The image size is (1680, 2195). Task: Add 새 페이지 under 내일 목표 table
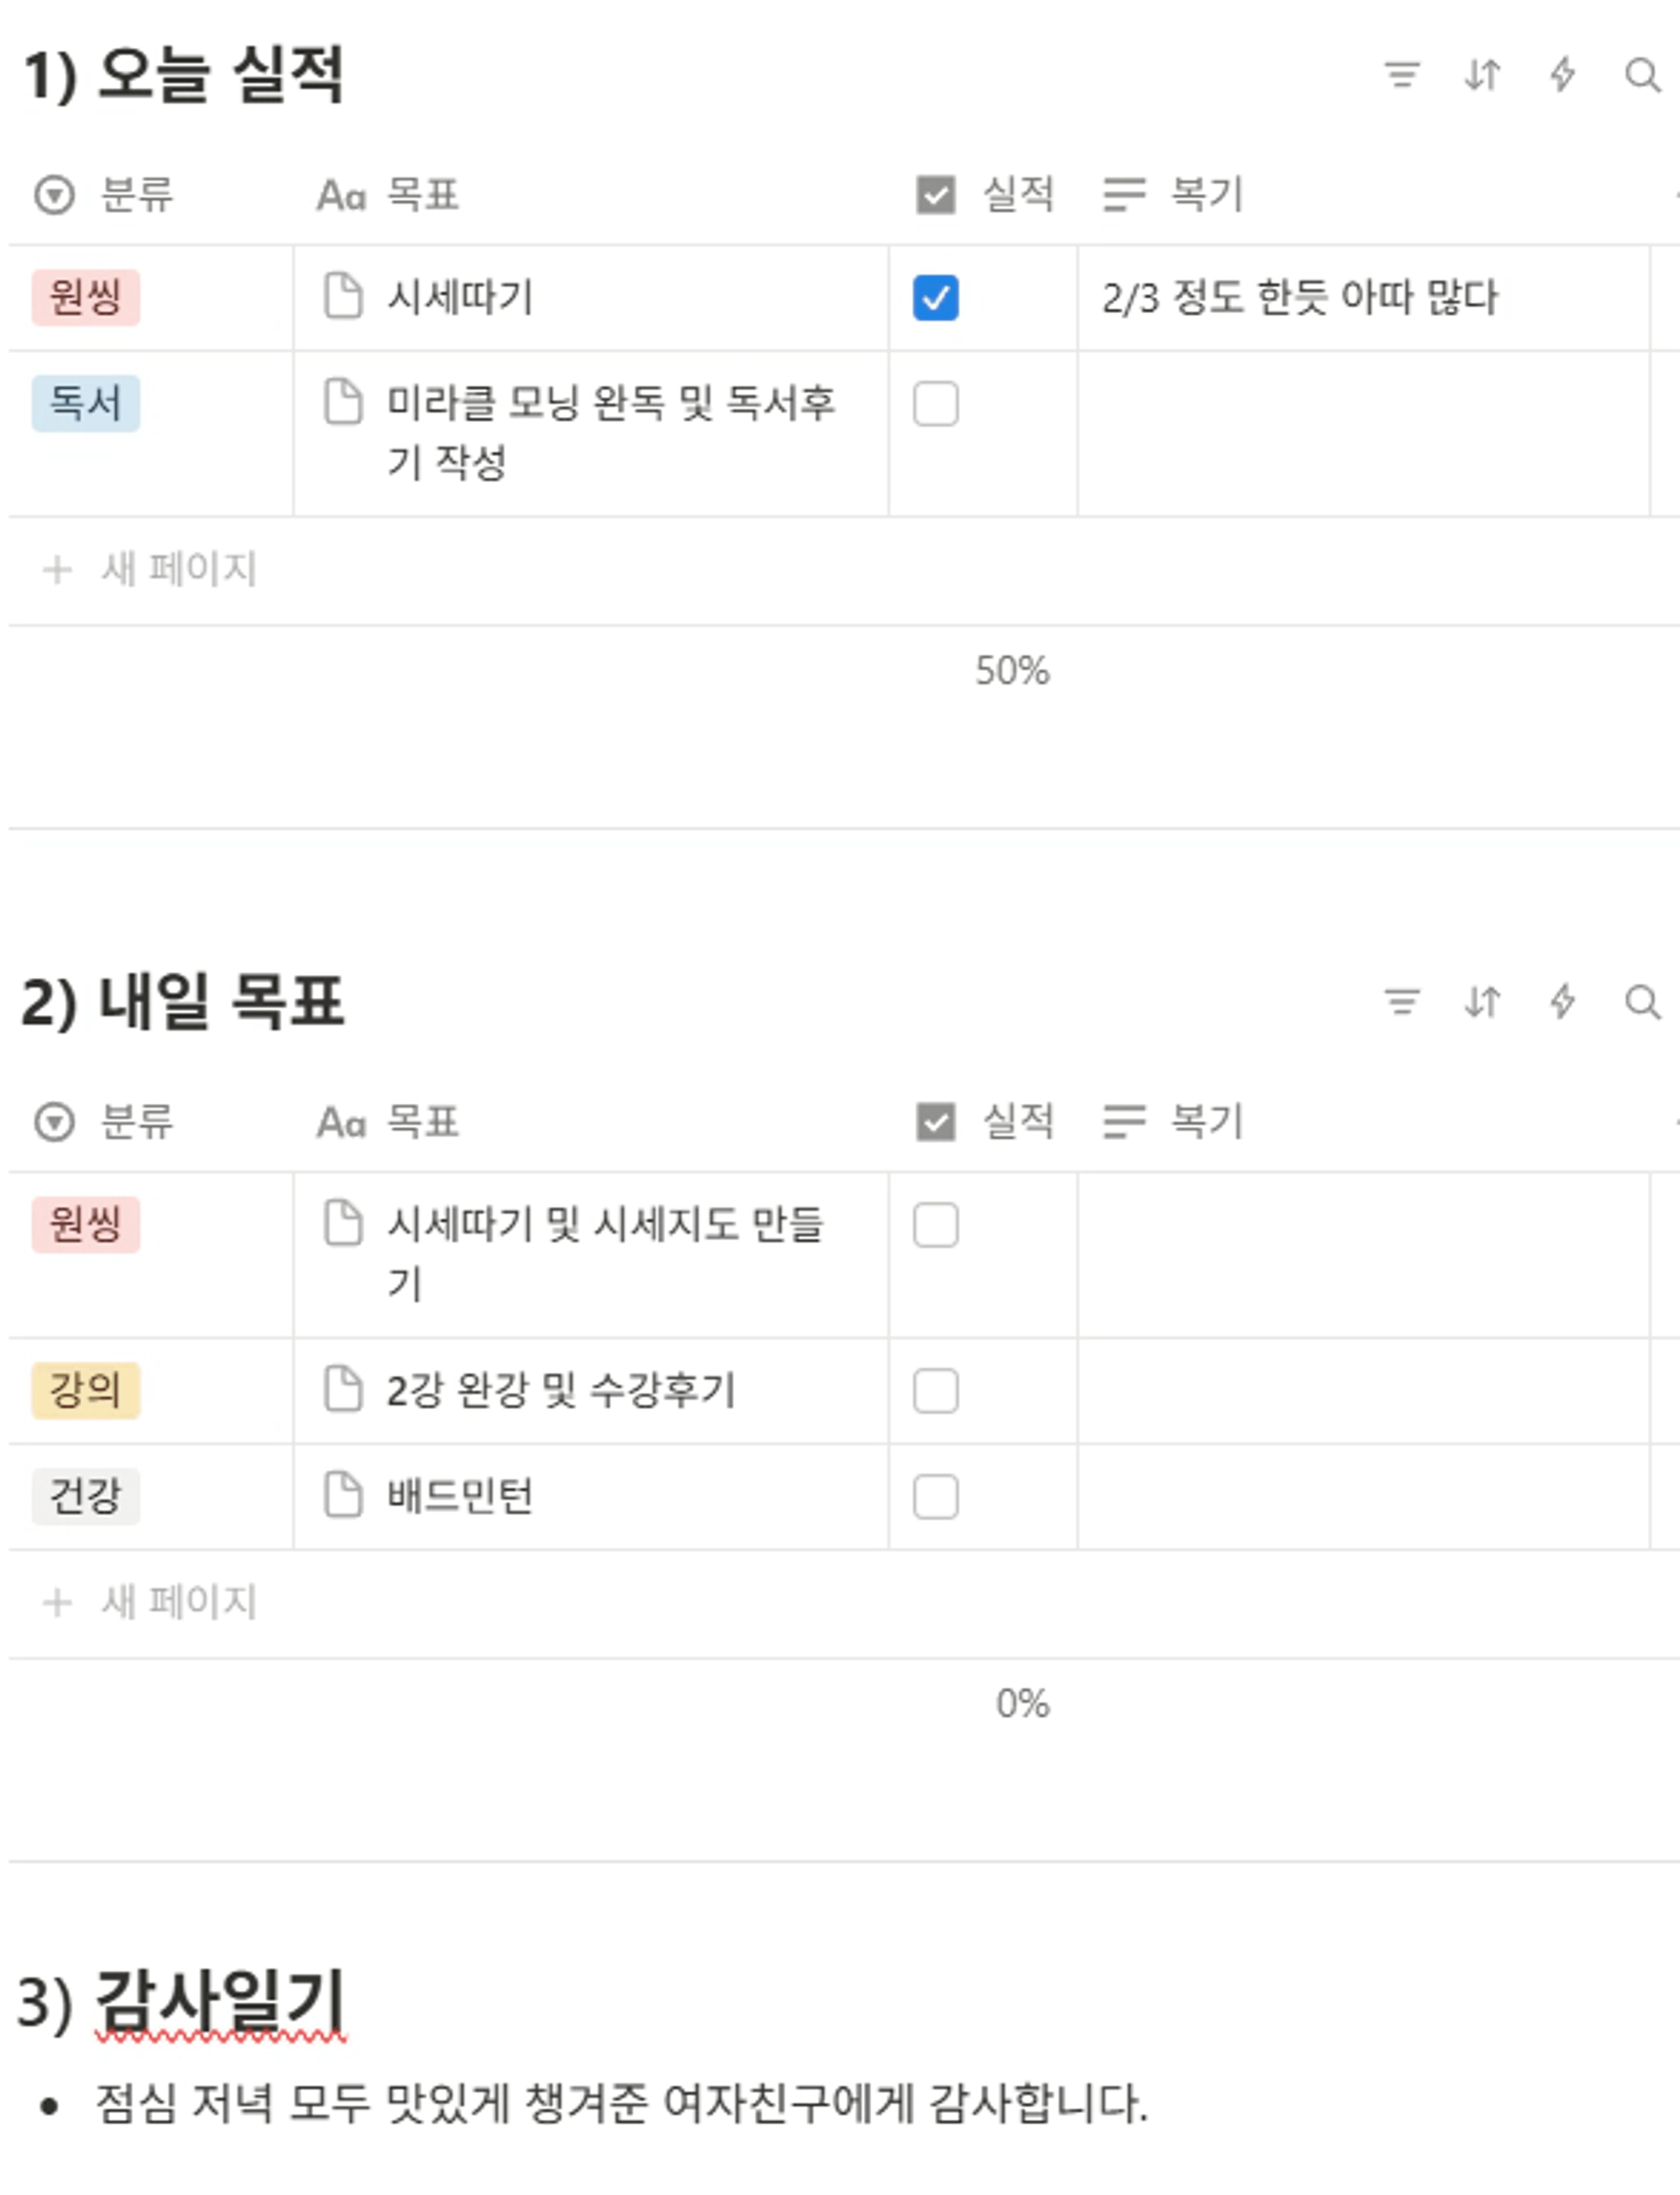[x=150, y=1602]
